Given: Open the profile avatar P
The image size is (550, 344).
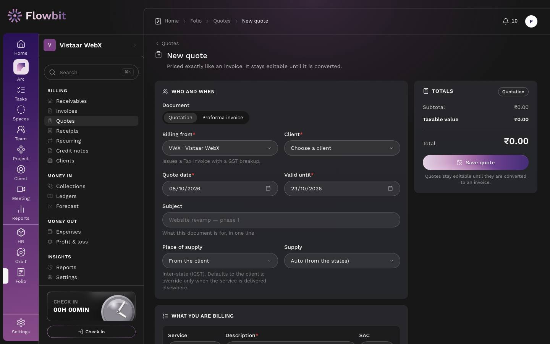Looking at the screenshot, I should (x=531, y=21).
